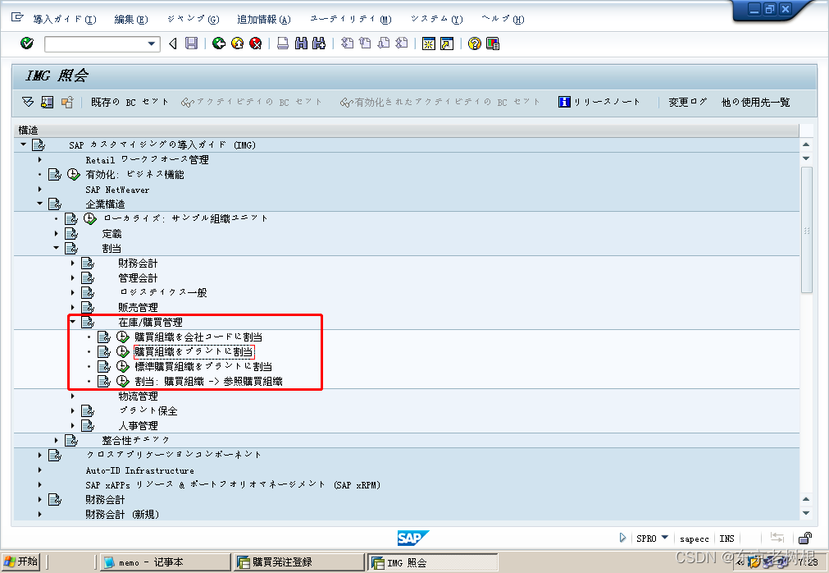Click the third icon in the IMG toolbar
The image size is (829, 573).
coord(67,102)
